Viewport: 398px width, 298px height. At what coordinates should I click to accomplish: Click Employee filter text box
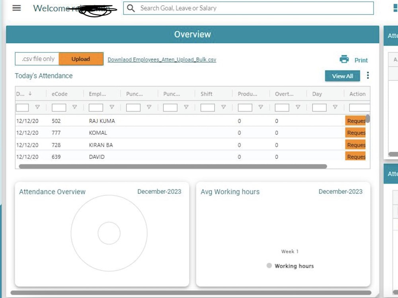(x=96, y=107)
